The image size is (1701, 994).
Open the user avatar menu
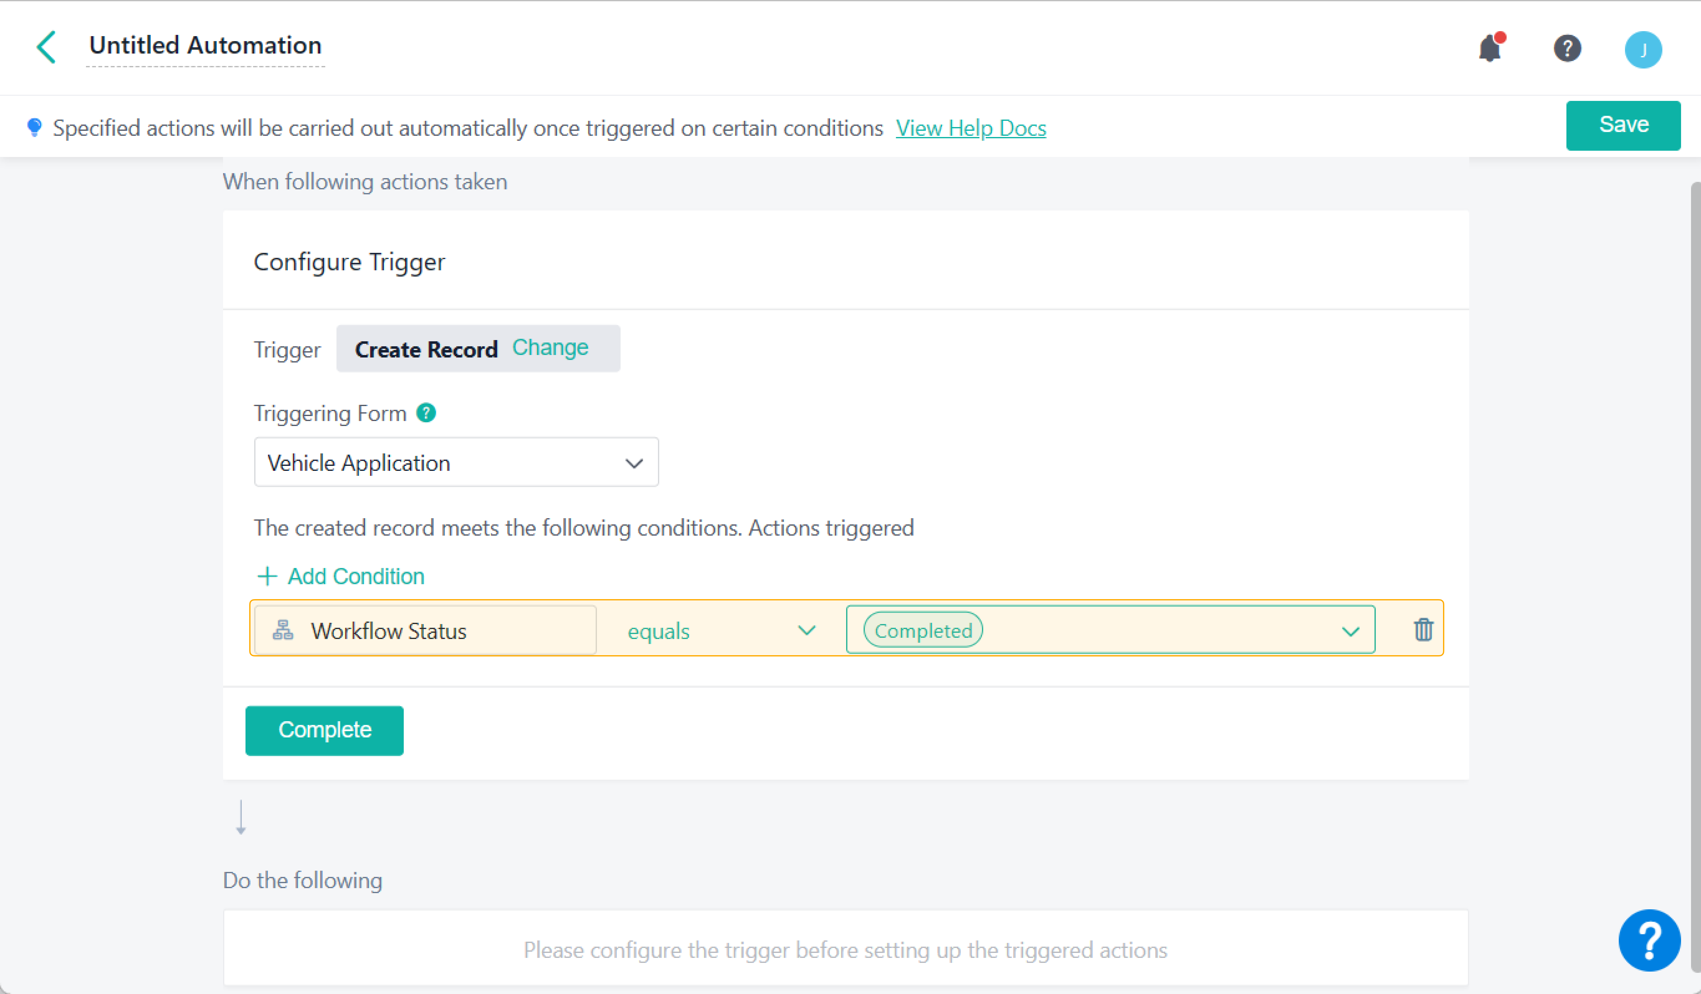tap(1642, 50)
